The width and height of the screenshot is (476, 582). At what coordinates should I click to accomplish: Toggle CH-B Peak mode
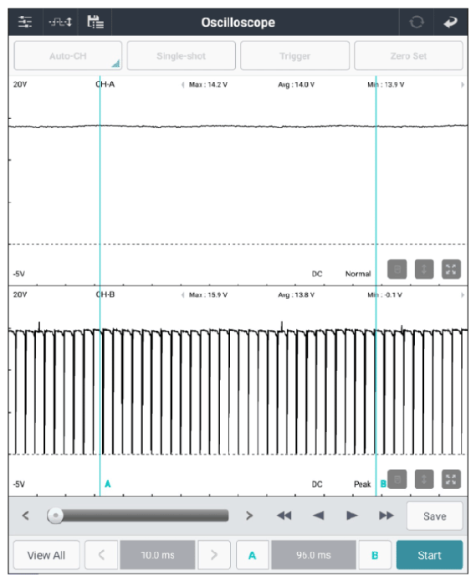[x=362, y=484]
